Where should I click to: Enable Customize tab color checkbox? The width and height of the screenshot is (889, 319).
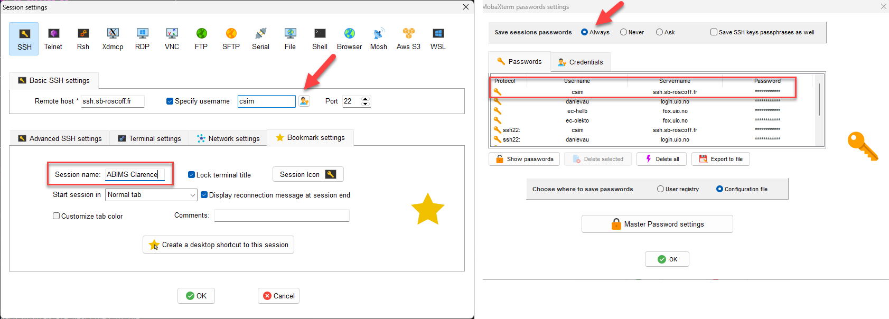click(57, 216)
